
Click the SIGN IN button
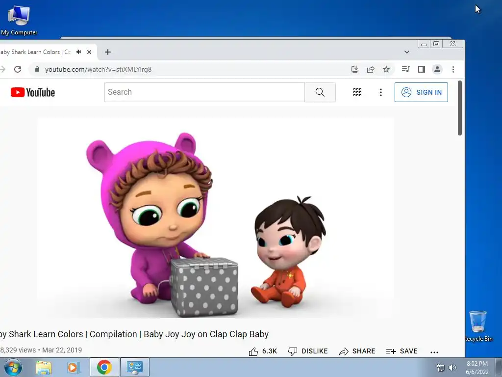pos(421,92)
